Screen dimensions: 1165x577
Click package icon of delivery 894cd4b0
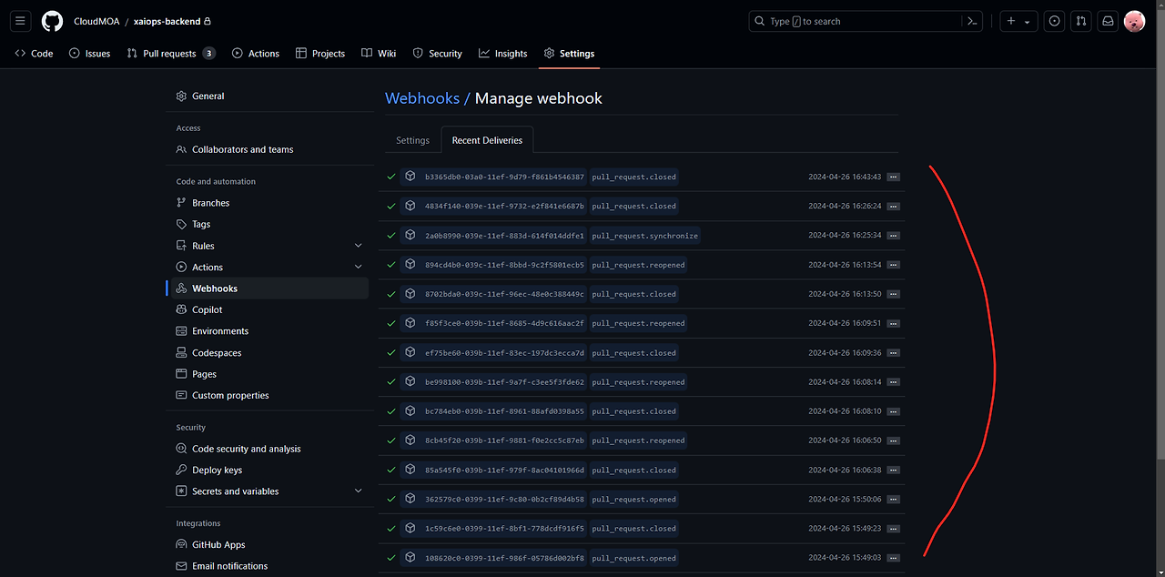click(x=410, y=264)
